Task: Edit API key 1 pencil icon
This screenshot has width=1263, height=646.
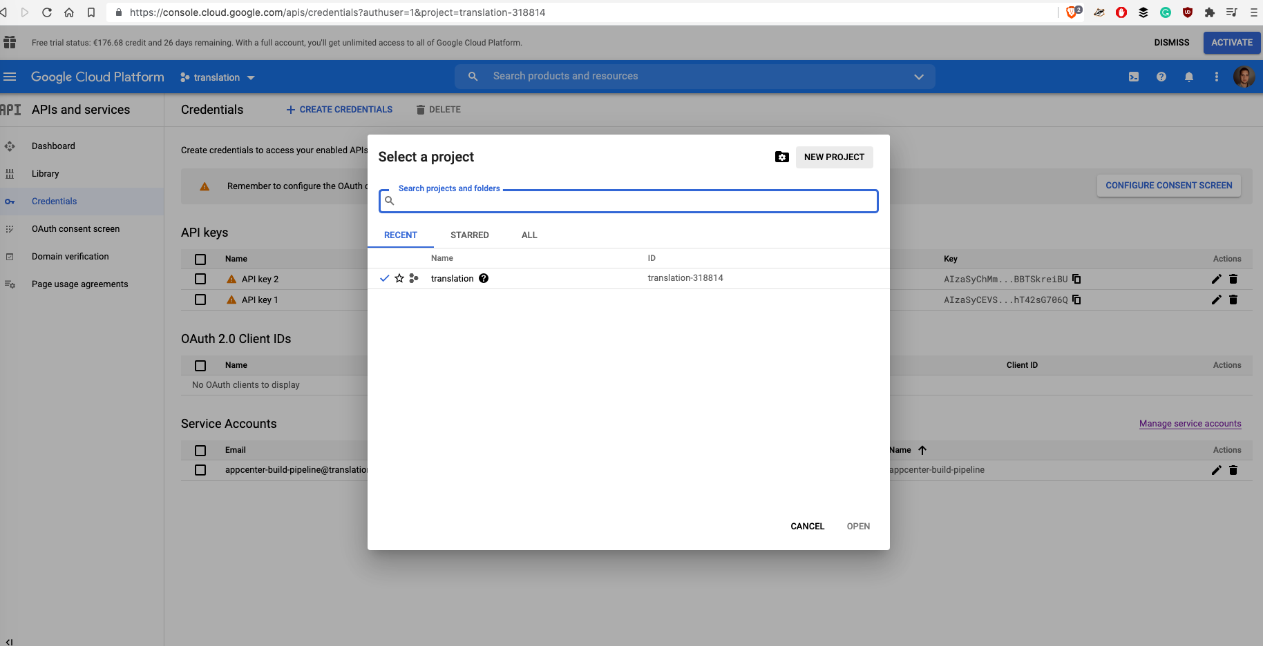Action: [1217, 300]
